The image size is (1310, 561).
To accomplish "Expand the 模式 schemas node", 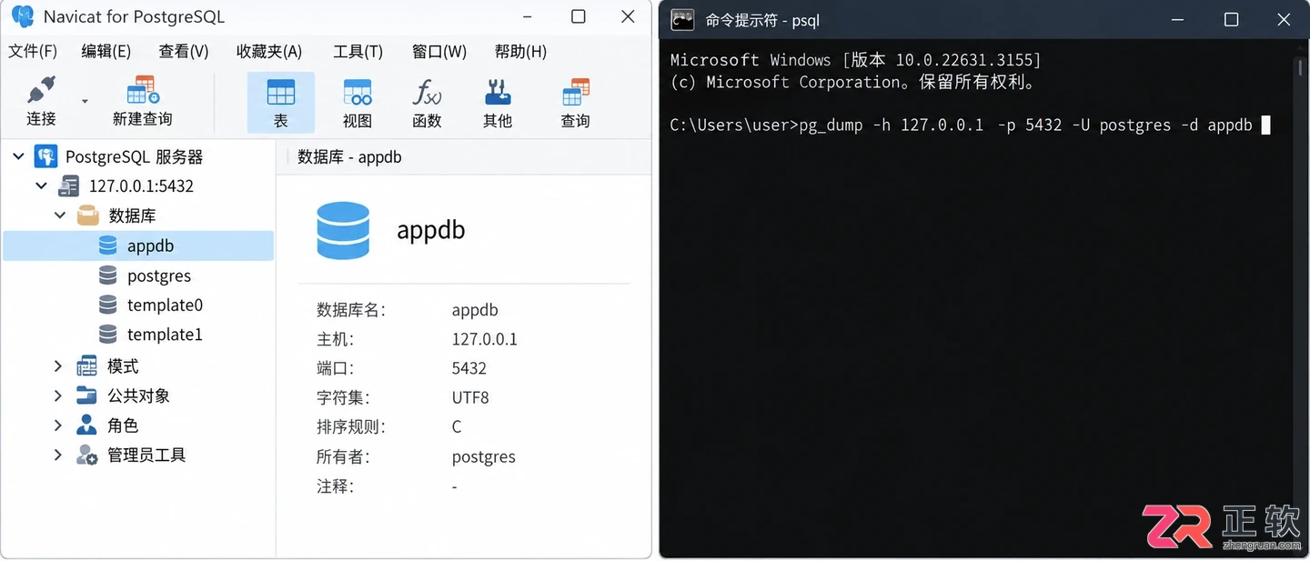I will (x=58, y=366).
